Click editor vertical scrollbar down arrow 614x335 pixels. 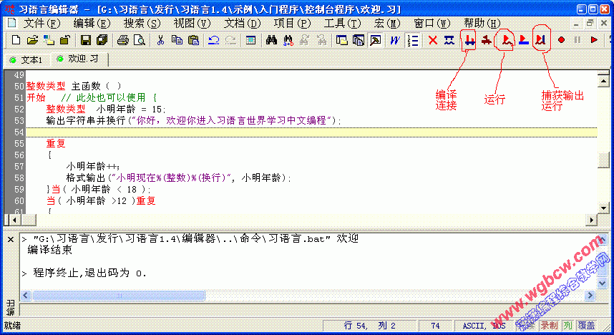(603, 208)
